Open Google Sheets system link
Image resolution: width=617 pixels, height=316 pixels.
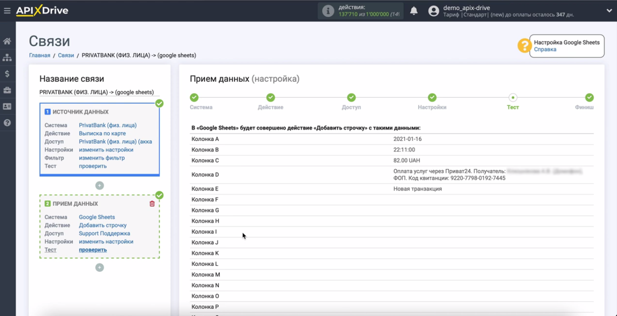click(97, 217)
